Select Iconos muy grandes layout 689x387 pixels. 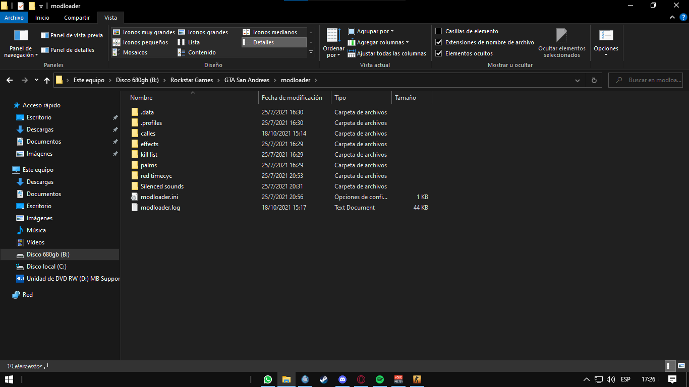pyautogui.click(x=144, y=32)
